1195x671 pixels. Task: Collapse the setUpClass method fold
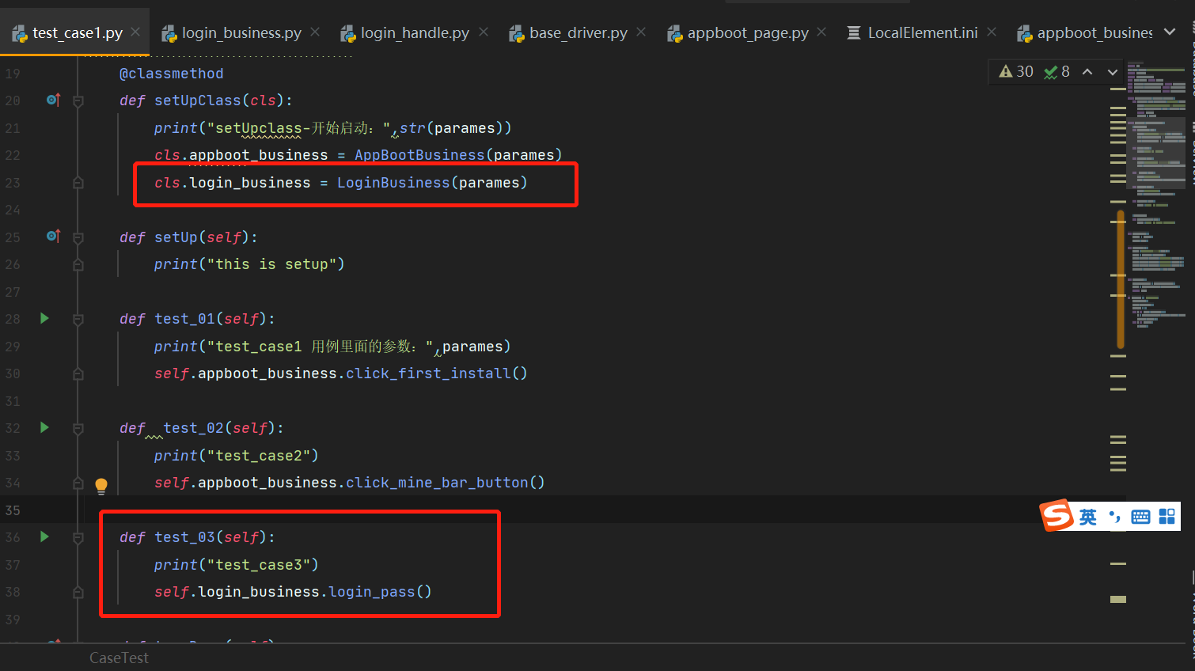[78, 101]
